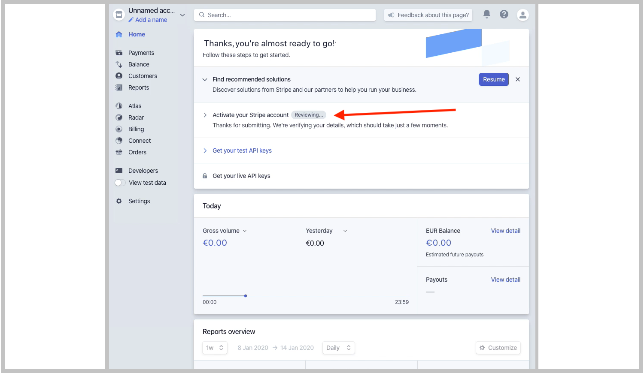Open the account switcher chevron
Image resolution: width=644 pixels, height=373 pixels.
pyautogui.click(x=182, y=15)
